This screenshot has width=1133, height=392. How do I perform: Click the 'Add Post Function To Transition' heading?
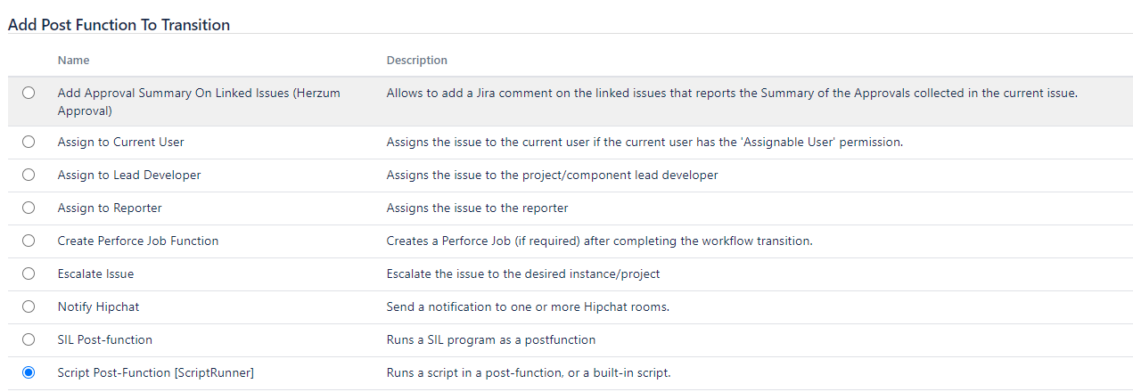point(119,25)
